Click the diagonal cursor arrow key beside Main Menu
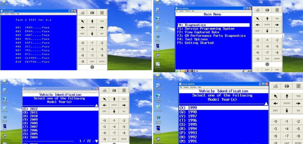303x144 pixels. 257,18
